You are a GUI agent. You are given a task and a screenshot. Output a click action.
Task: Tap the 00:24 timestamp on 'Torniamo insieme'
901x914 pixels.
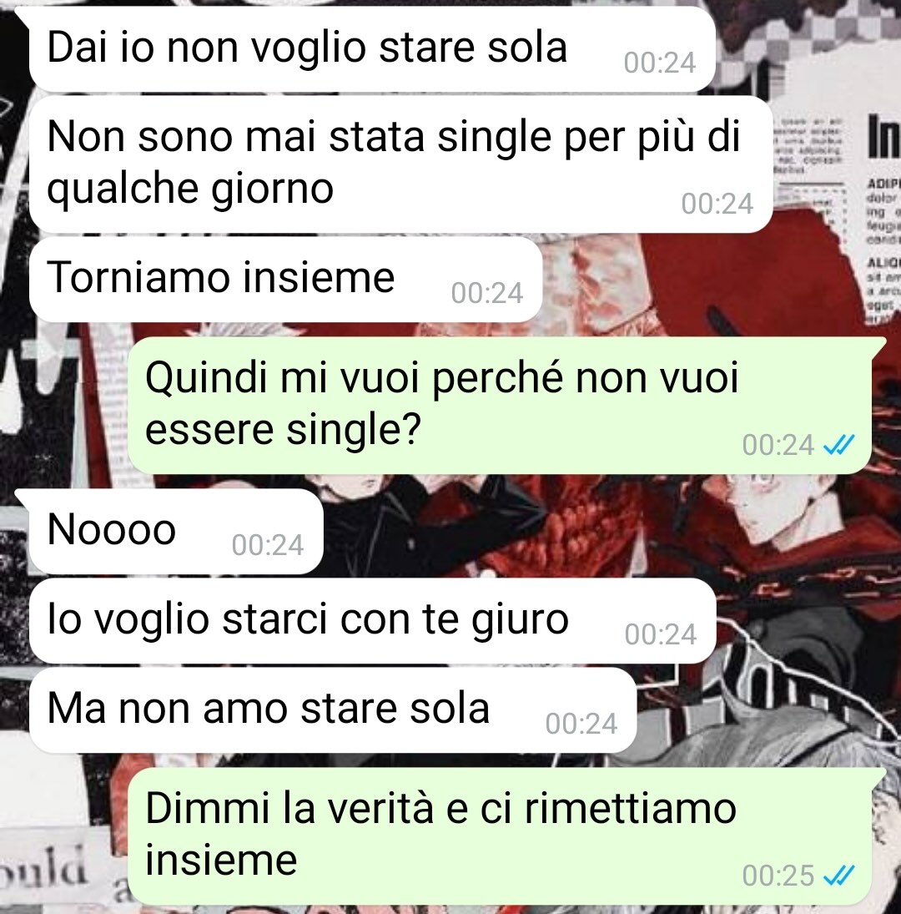coord(487,293)
